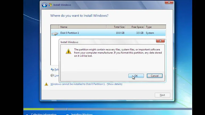Sort by Type column header
Image resolution: width=205 pixels, height=115 pixels.
(x=155, y=27)
